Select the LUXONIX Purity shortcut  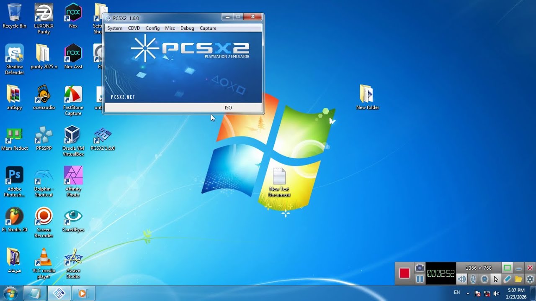[44, 19]
